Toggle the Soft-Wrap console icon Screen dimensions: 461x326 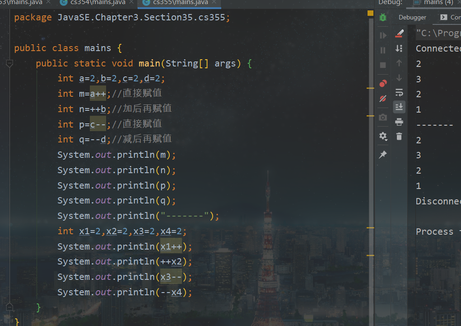[399, 93]
